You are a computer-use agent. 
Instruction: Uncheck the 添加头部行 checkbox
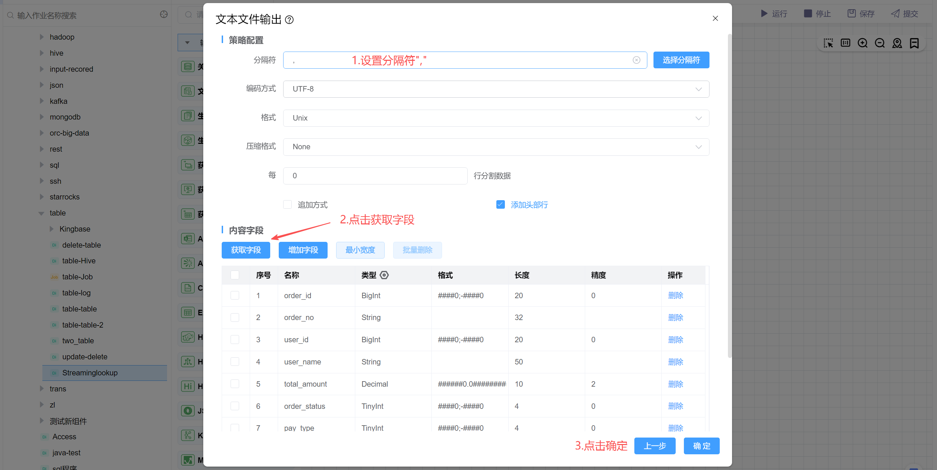tap(500, 205)
